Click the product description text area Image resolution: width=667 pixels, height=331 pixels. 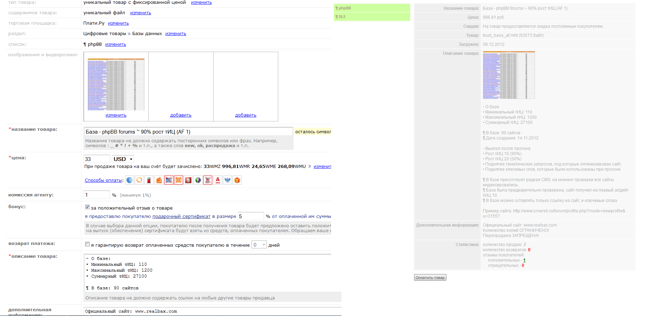click(207, 273)
